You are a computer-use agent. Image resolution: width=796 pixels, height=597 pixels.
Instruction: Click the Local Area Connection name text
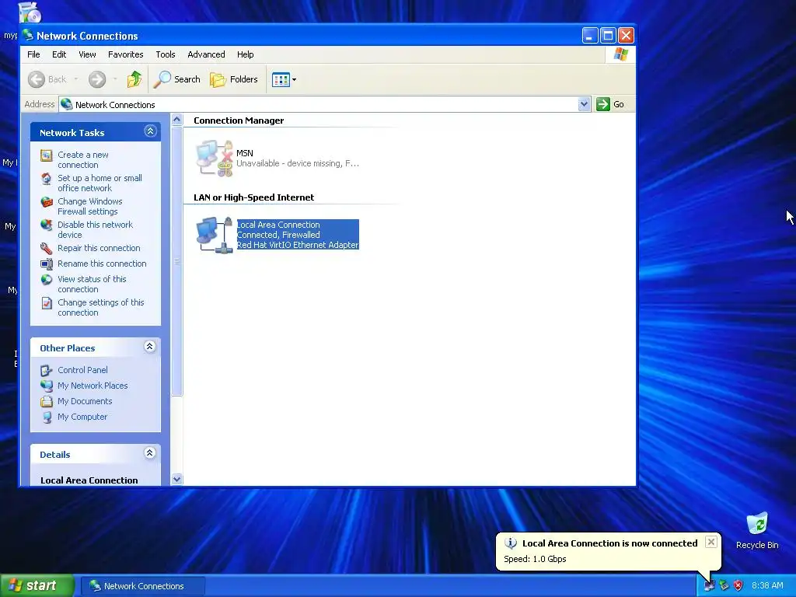coord(278,225)
